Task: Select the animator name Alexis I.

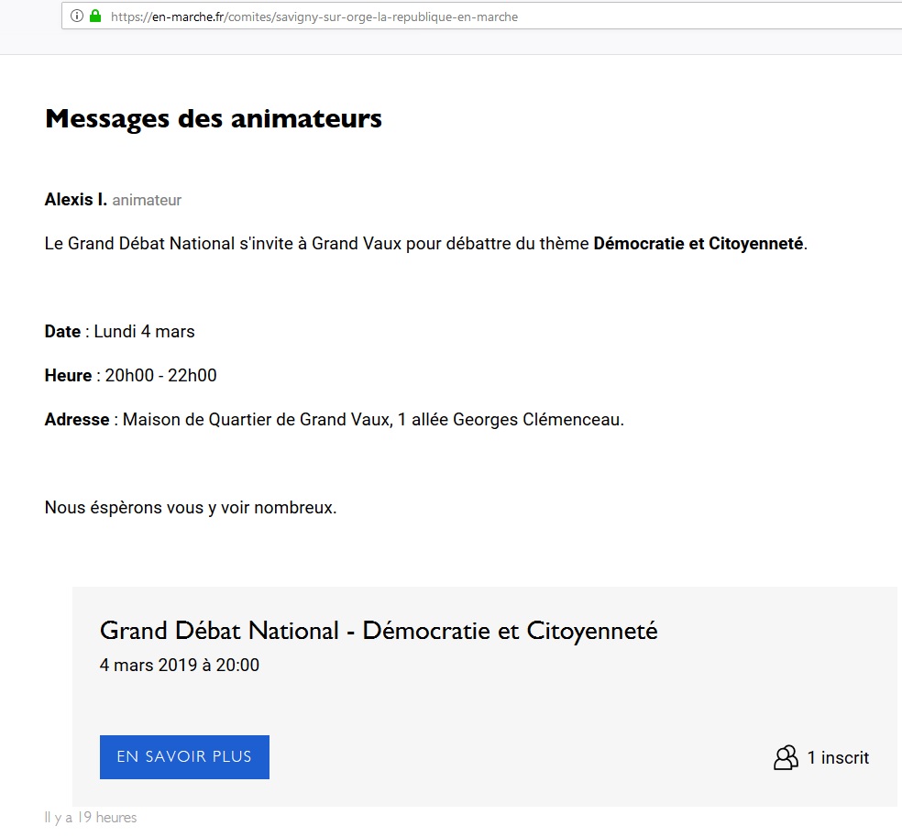Action: click(76, 199)
